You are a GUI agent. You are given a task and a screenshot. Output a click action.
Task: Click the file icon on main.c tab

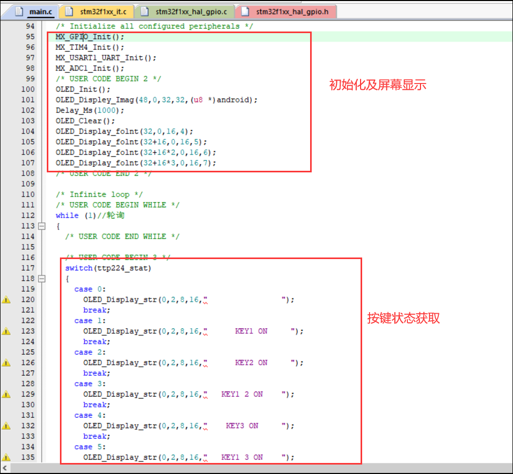[19, 12]
